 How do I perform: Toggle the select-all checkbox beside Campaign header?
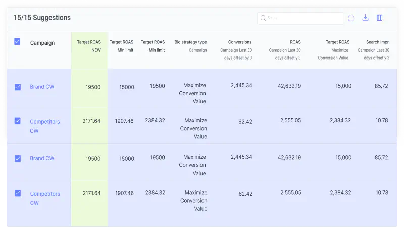[17, 42]
